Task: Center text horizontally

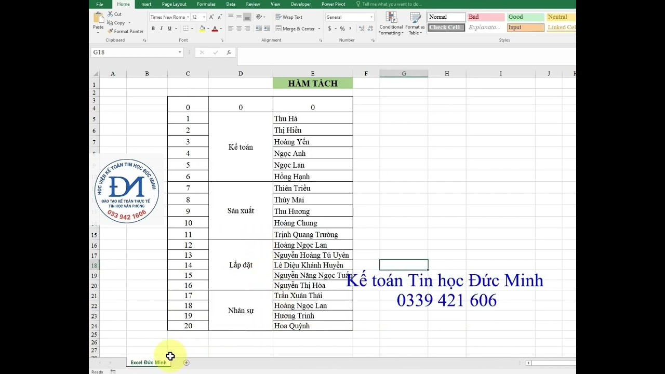Action: tap(239, 29)
